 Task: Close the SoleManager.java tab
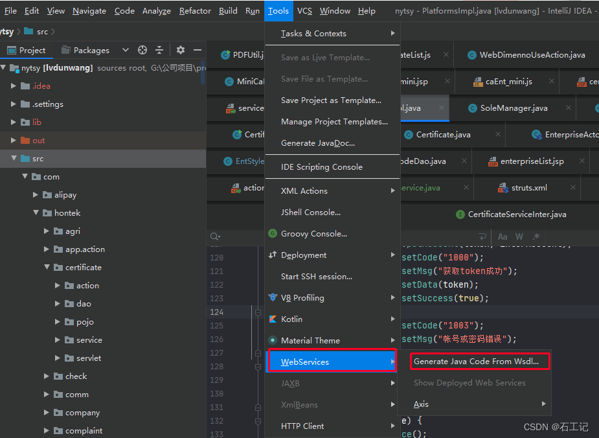click(x=569, y=108)
